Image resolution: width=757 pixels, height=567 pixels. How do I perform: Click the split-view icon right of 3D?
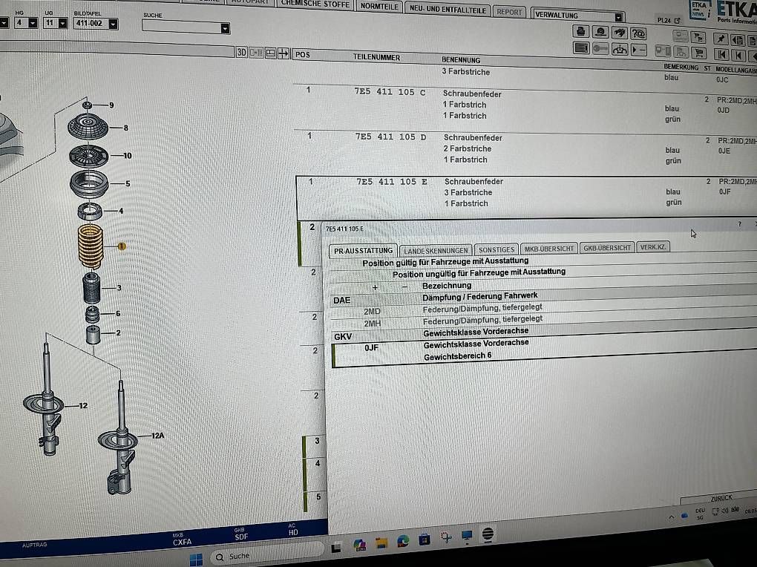pyautogui.click(x=256, y=53)
